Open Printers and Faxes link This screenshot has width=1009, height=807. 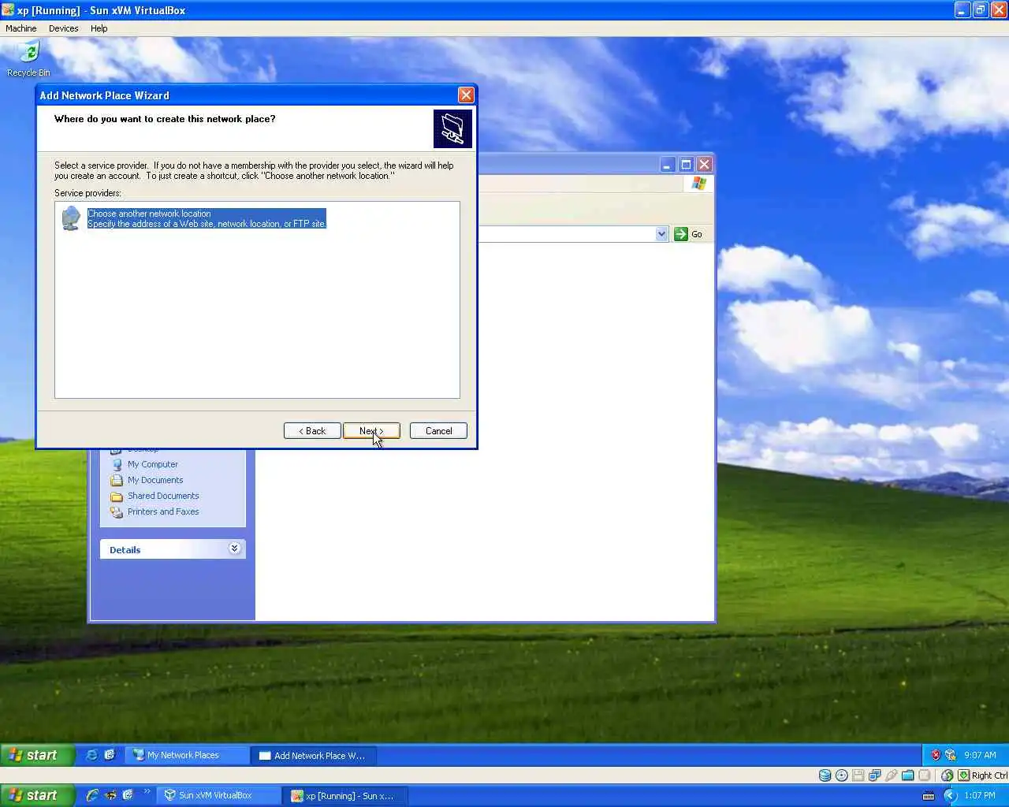pos(163,511)
